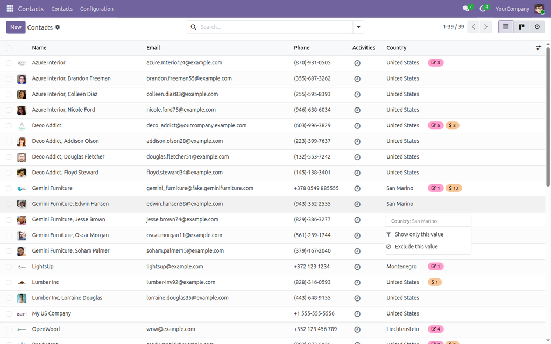
Task: Expand the search options dropdown arrow
Action: pyautogui.click(x=358, y=27)
